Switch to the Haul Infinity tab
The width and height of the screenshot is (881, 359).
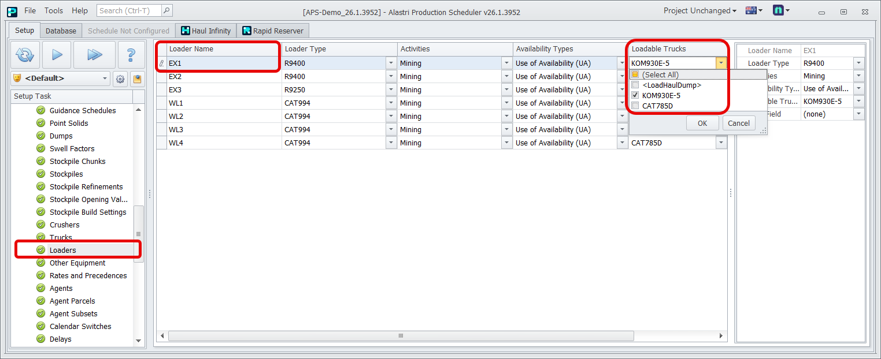click(x=206, y=31)
